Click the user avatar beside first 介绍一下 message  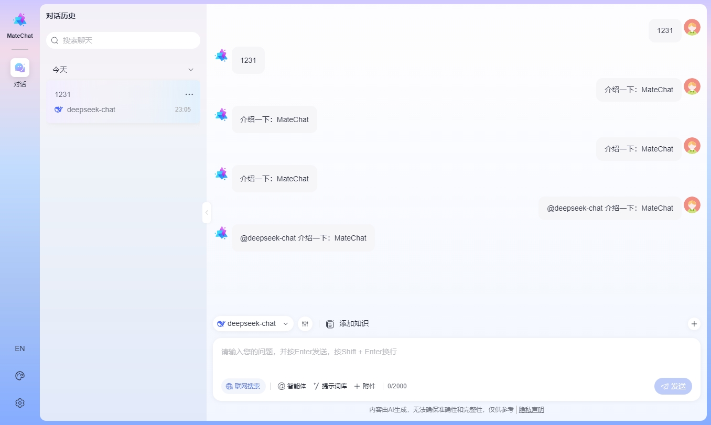coord(692,86)
